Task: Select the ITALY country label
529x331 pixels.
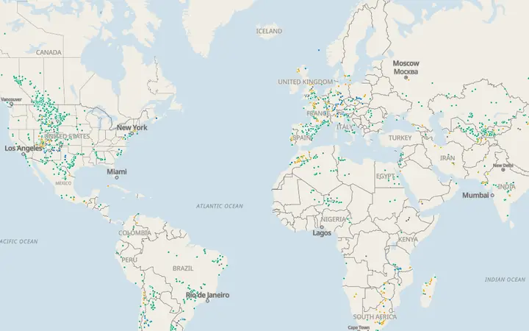Action: pos(345,127)
